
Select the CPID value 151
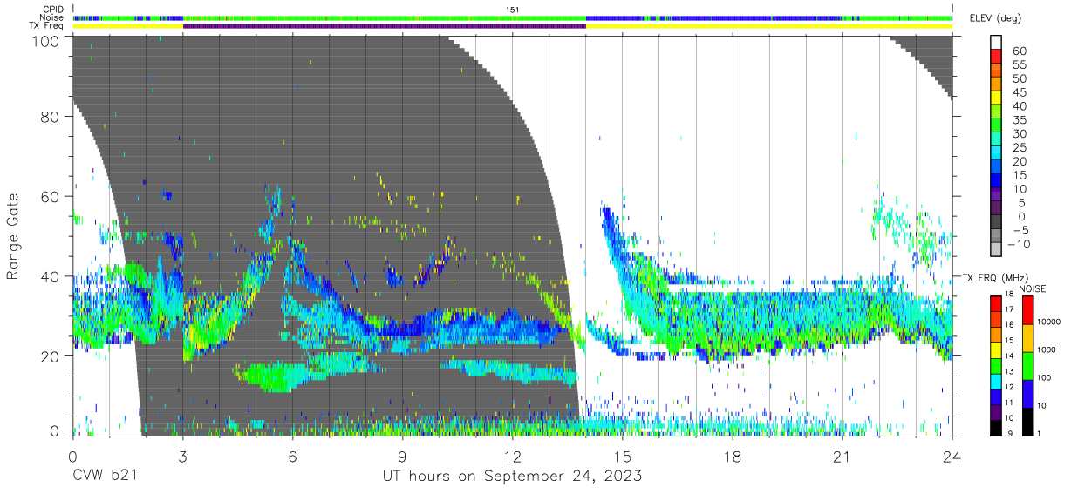[x=513, y=10]
